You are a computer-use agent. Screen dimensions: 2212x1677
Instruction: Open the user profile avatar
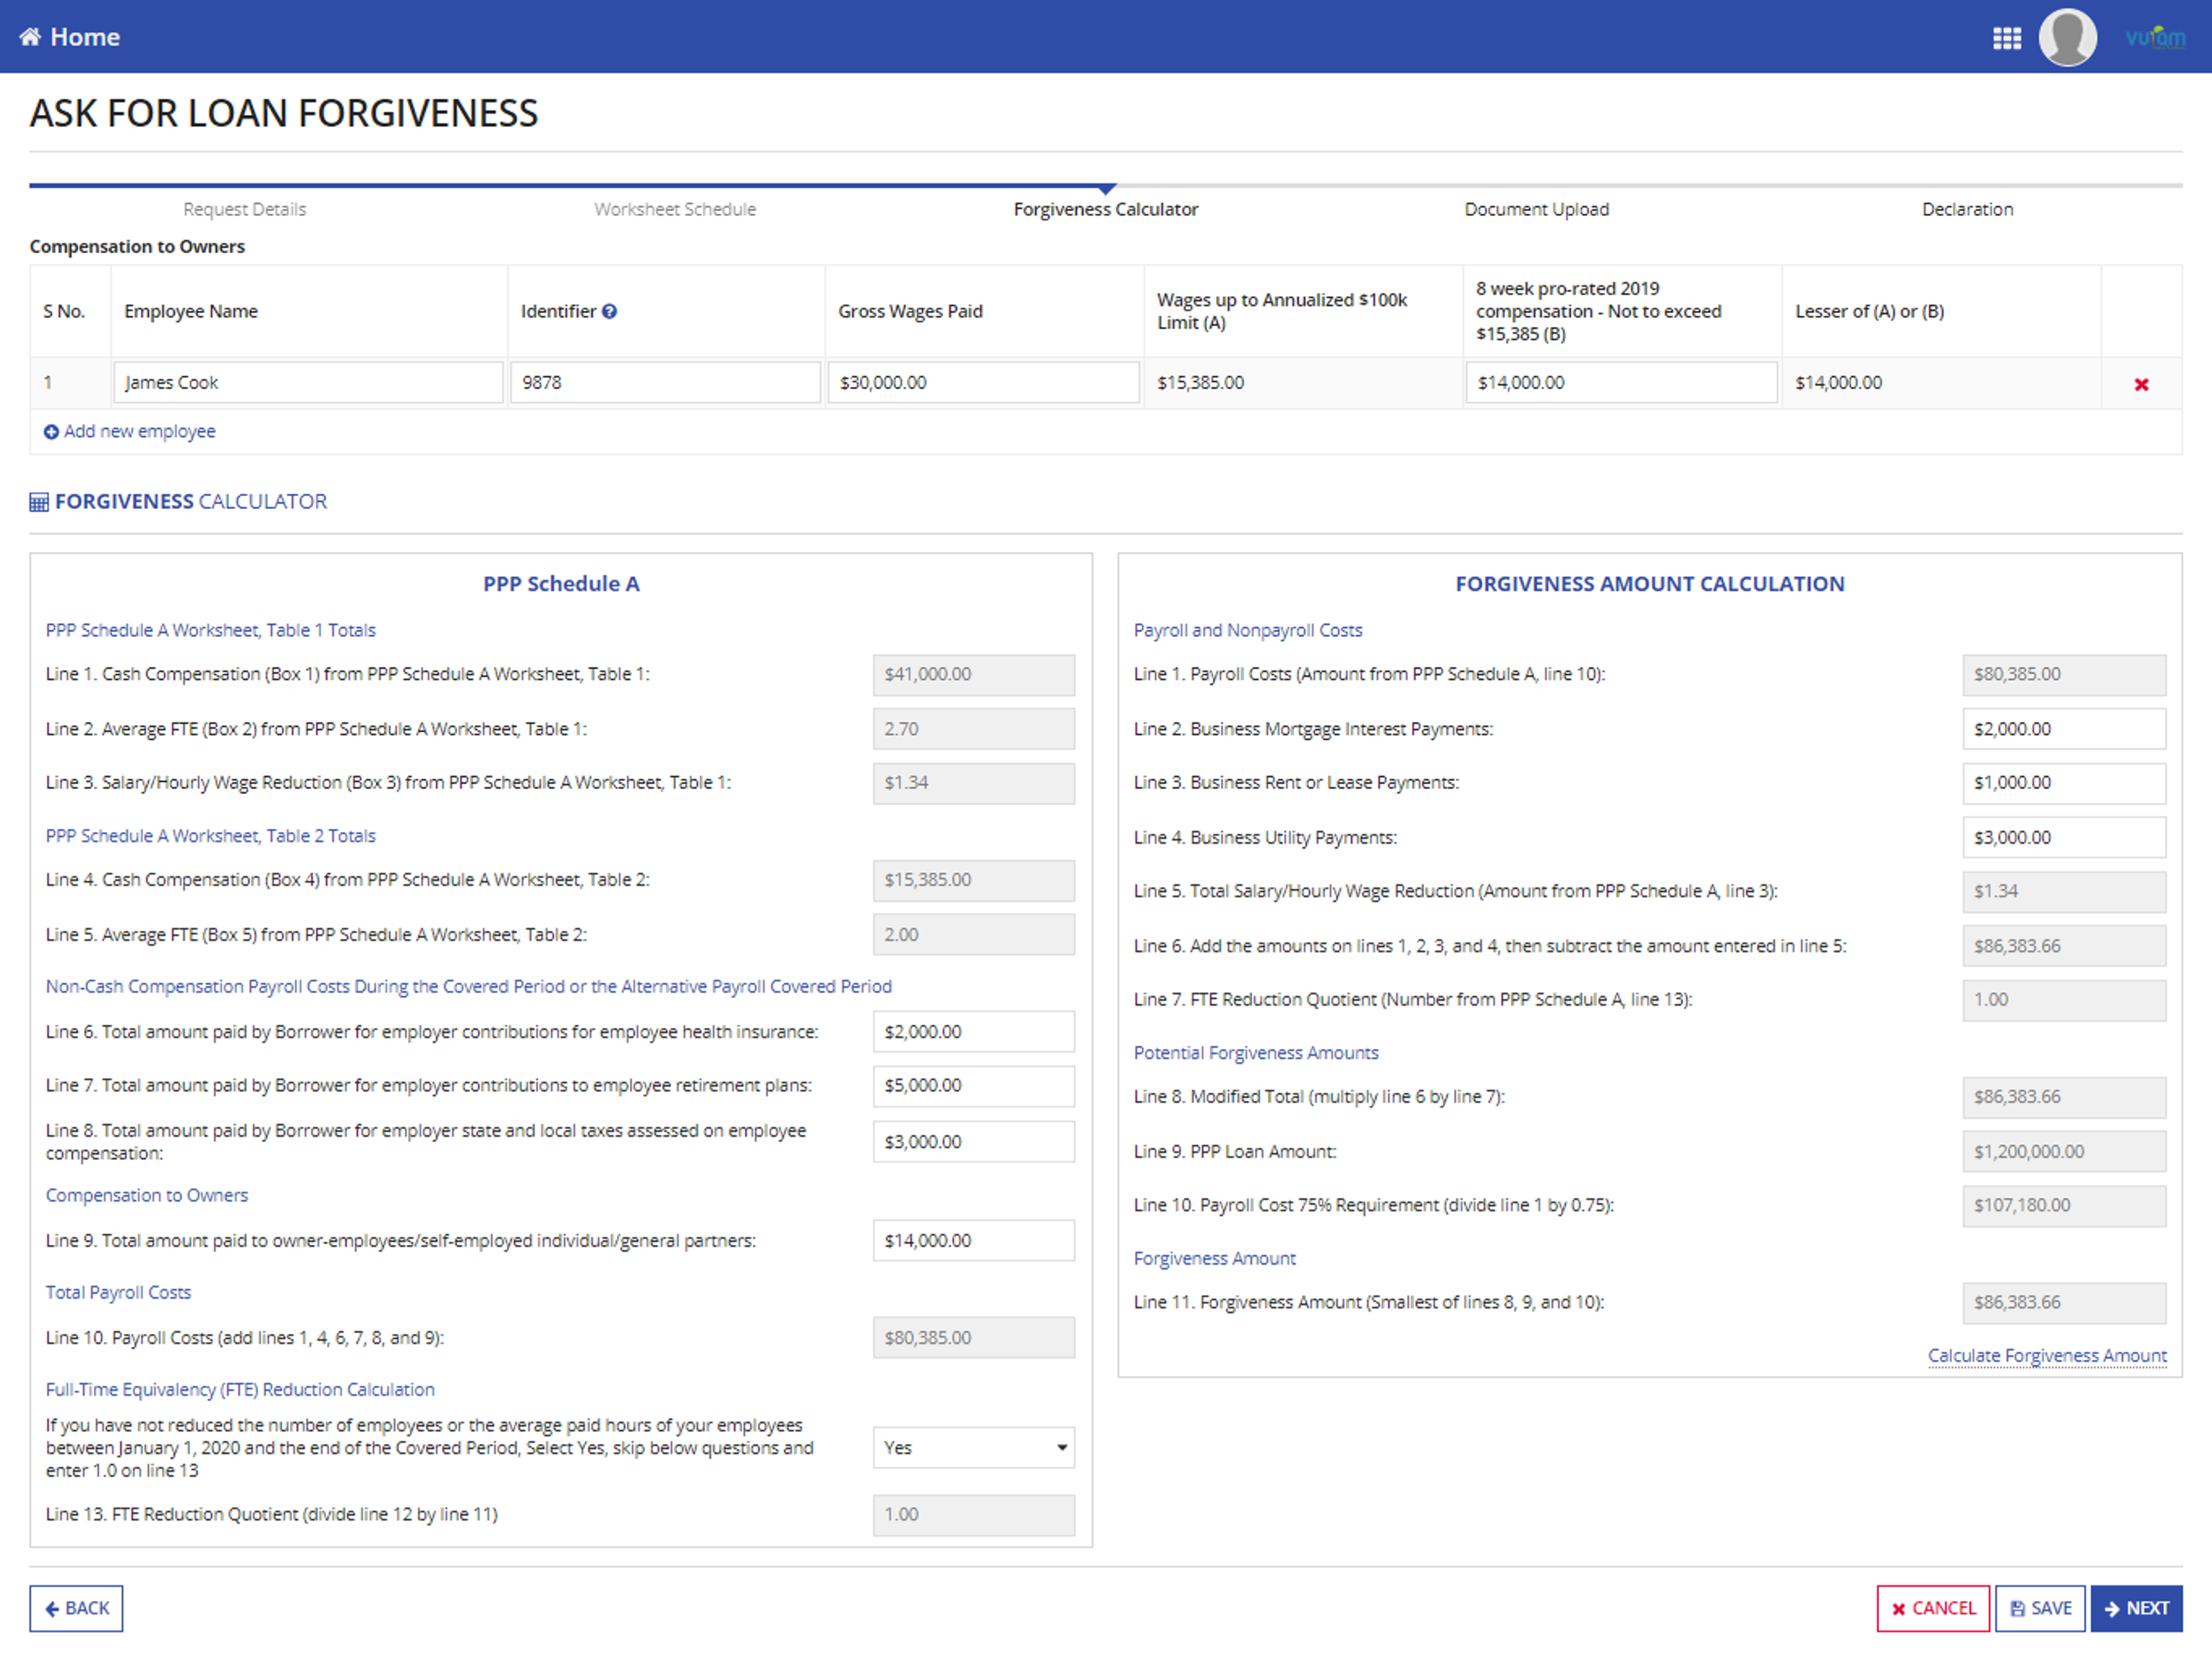2067,37
